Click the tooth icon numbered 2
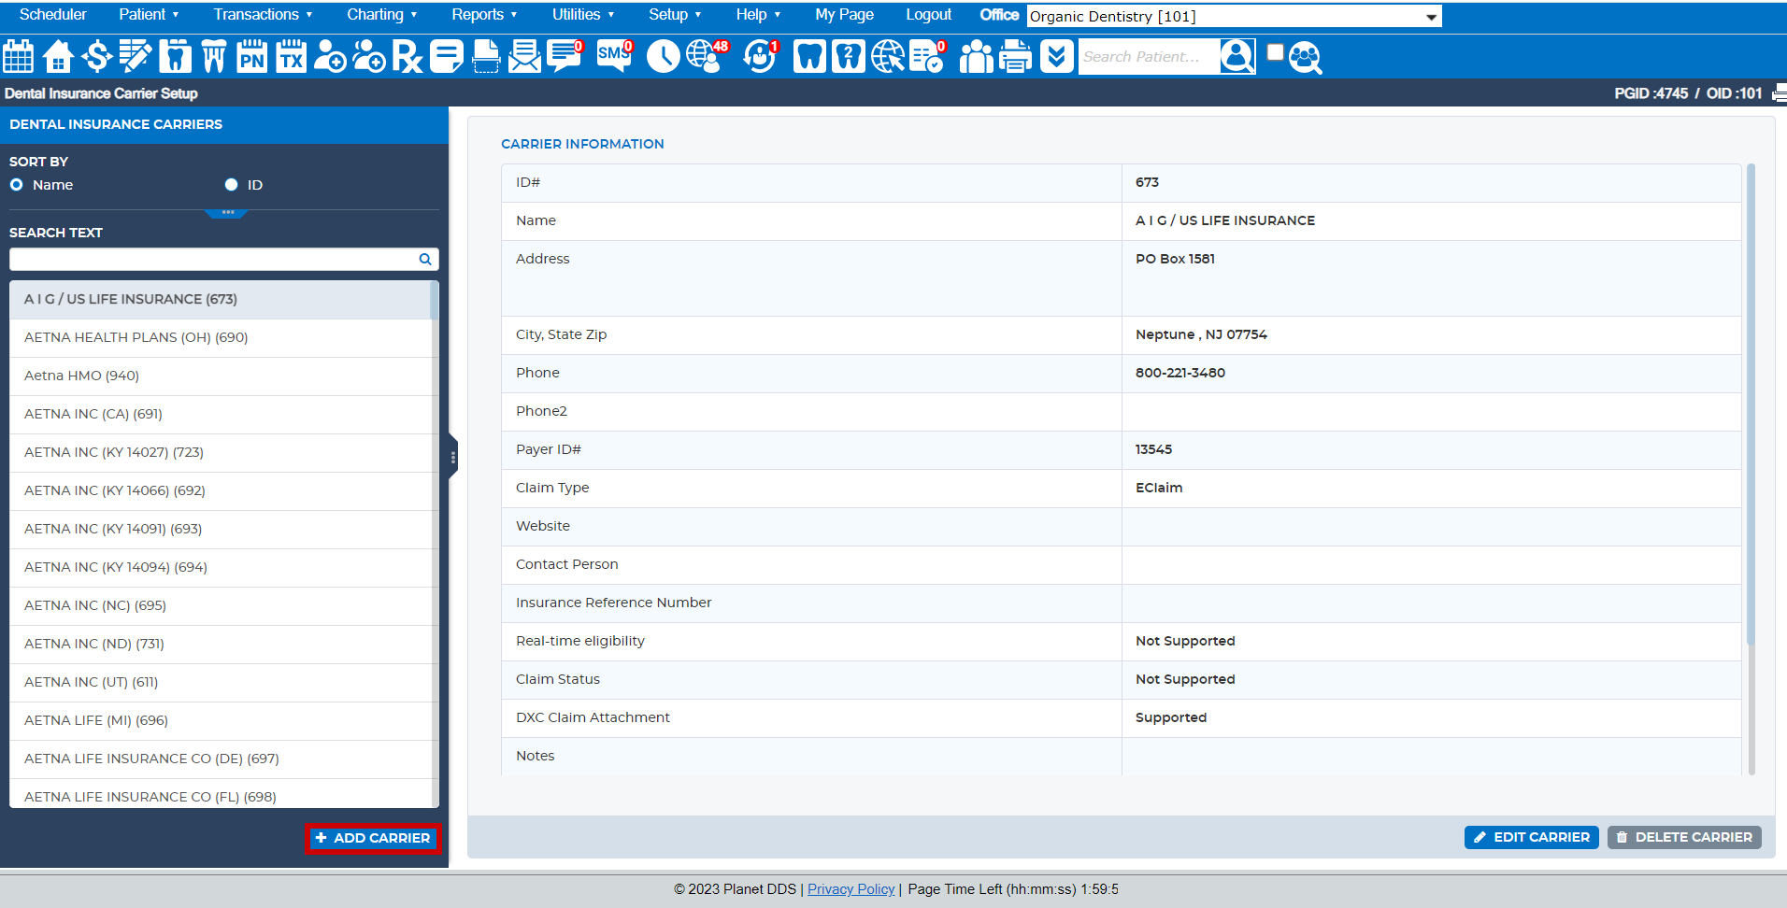Viewport: 1787px width, 908px height. 848,57
